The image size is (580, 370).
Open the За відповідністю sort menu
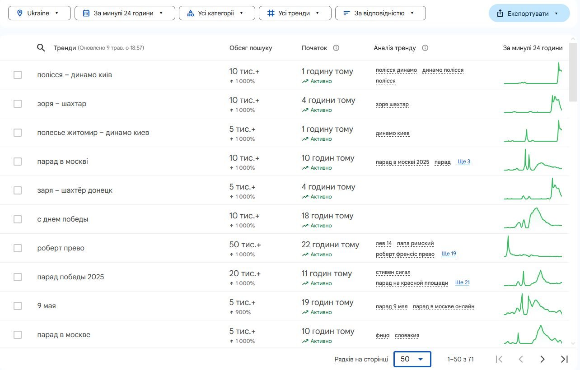[380, 13]
